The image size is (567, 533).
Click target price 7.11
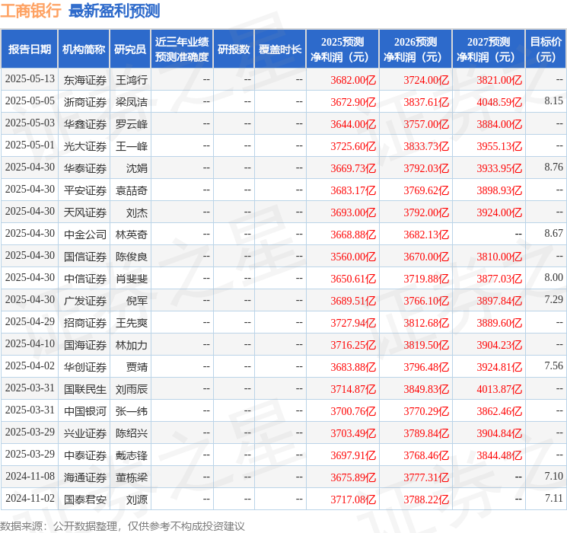(x=553, y=498)
